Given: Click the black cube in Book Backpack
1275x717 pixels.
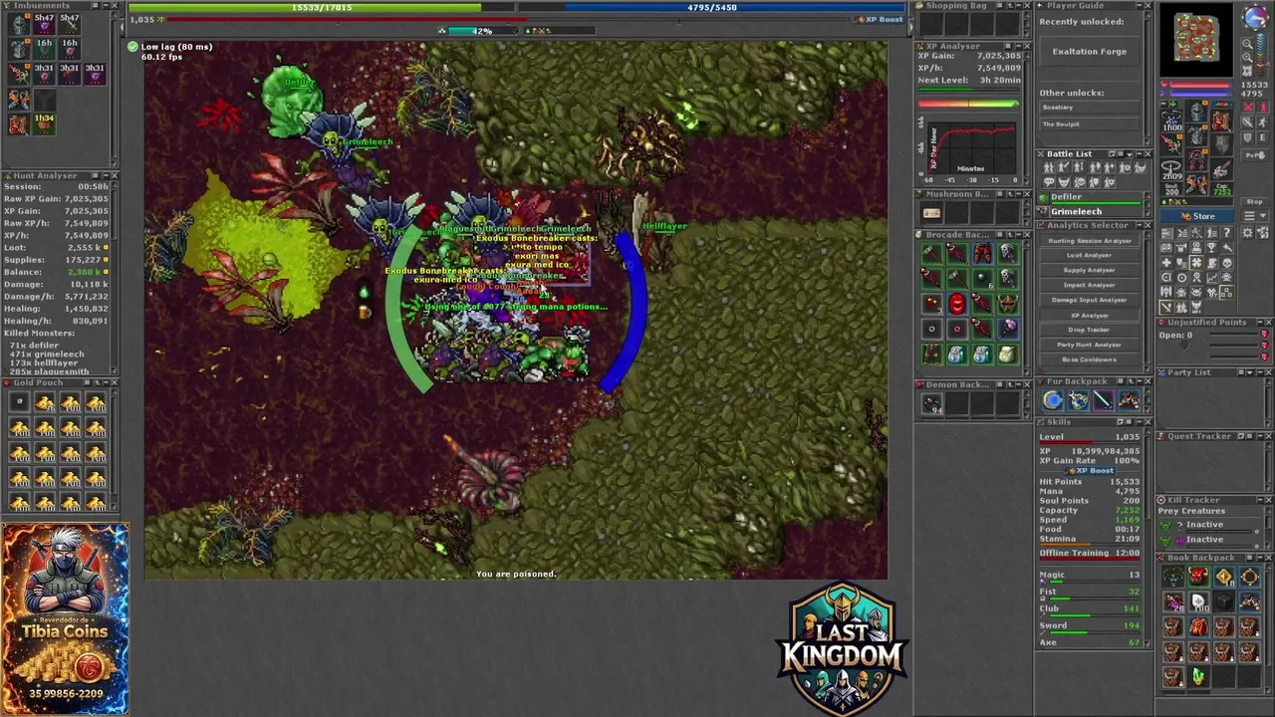Looking at the screenshot, I should coord(1224,601).
